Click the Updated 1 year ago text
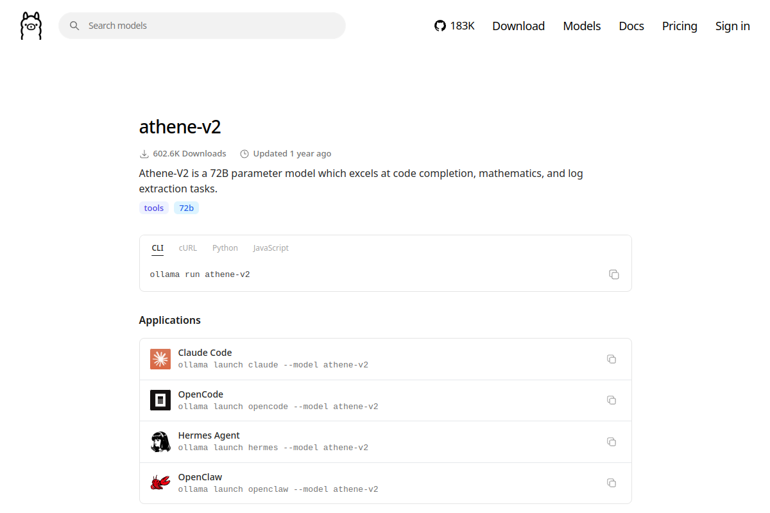The width and height of the screenshot is (770, 513). pos(293,154)
